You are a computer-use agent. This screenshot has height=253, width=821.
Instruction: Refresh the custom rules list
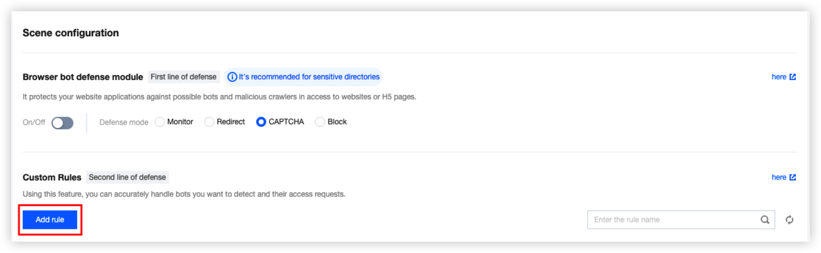tap(790, 220)
